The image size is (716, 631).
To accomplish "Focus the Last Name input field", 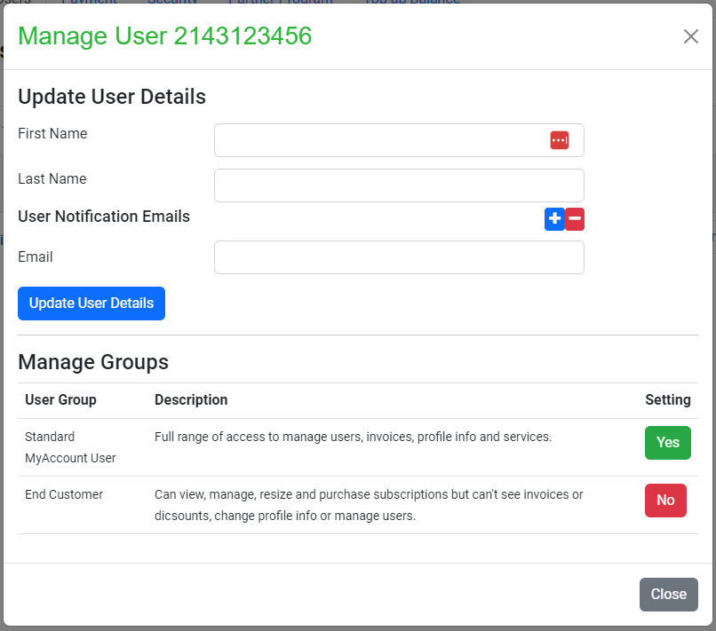I will [x=399, y=185].
